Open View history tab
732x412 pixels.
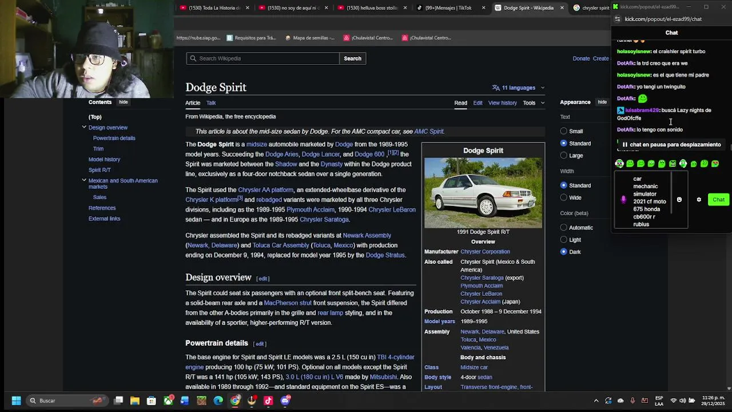coord(503,103)
